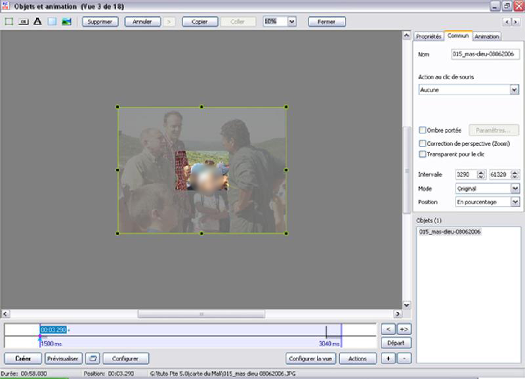525x379 pixels.
Task: Add a button object using the OK button icon
Action: pyautogui.click(x=23, y=22)
